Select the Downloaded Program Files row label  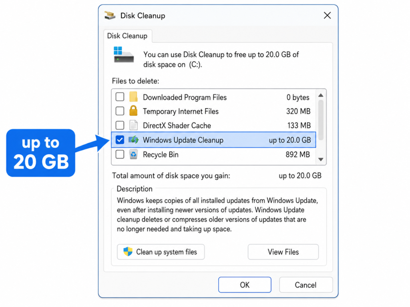point(185,98)
